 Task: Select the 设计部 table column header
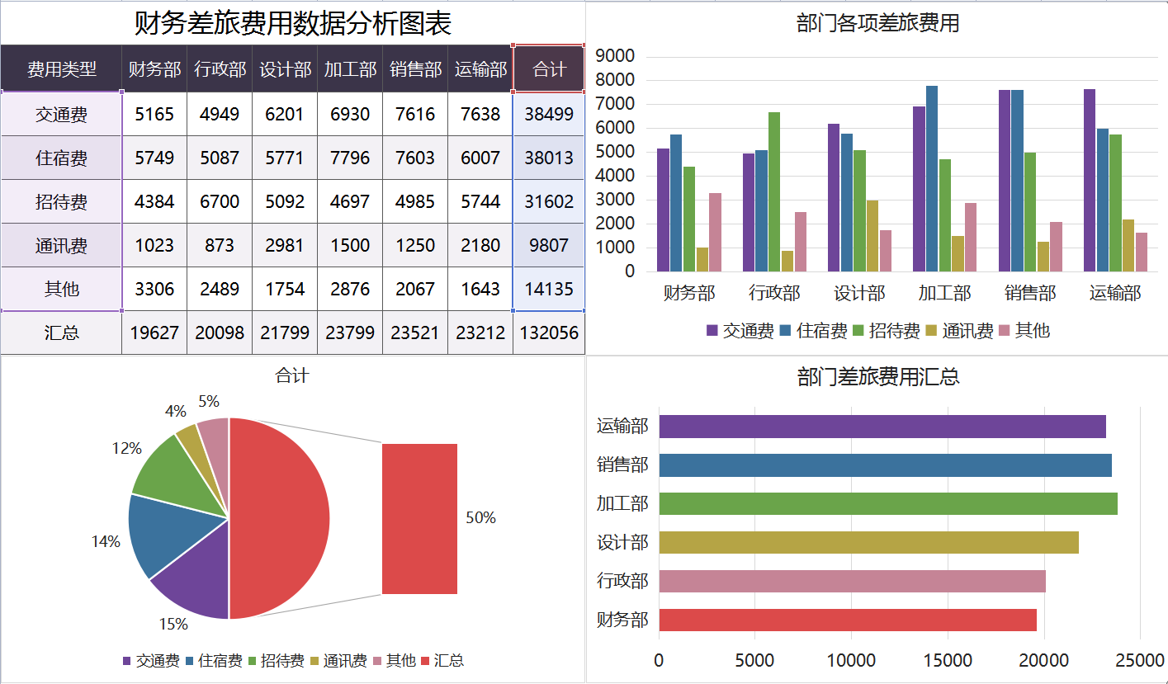(x=285, y=69)
